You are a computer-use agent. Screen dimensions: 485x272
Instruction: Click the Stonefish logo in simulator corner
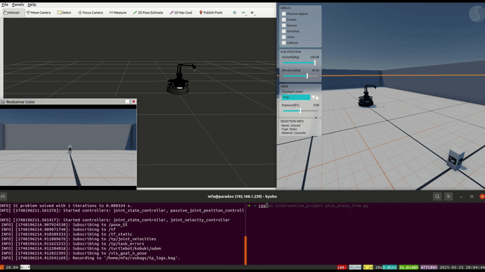477,14
